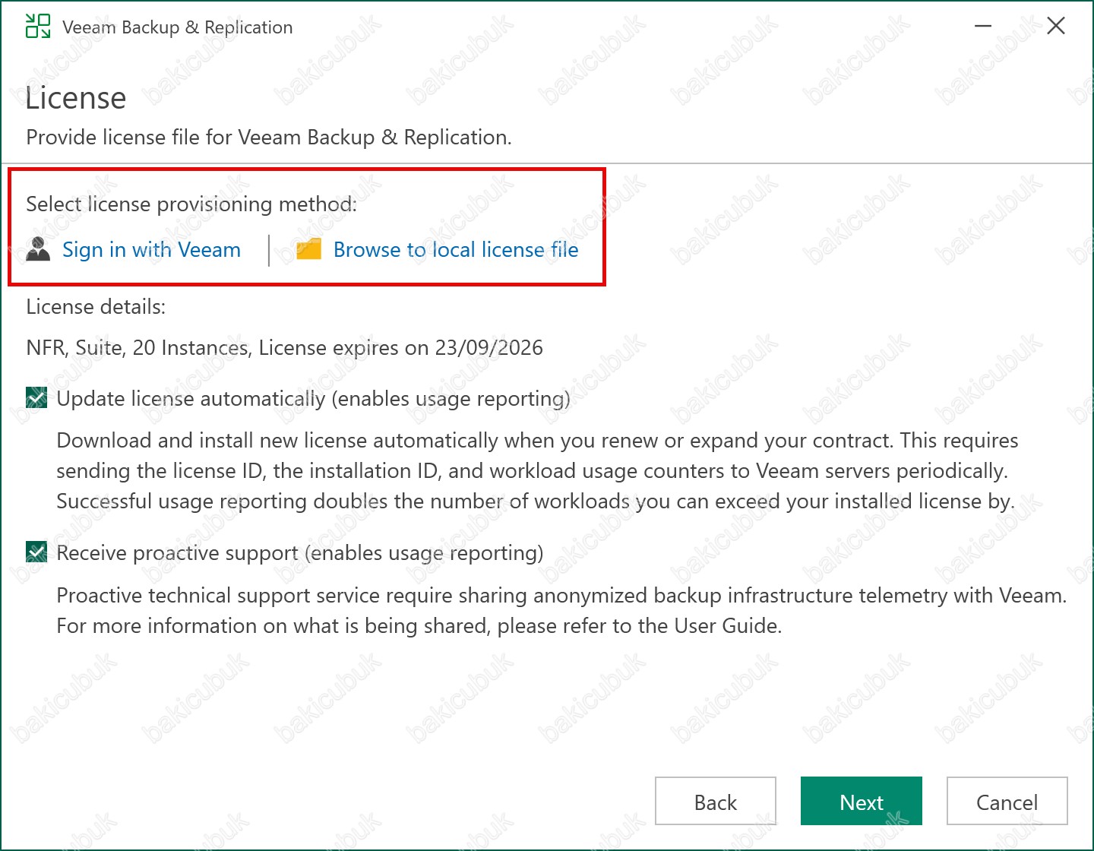Go to previous step with Back
The image size is (1094, 851).
click(715, 802)
